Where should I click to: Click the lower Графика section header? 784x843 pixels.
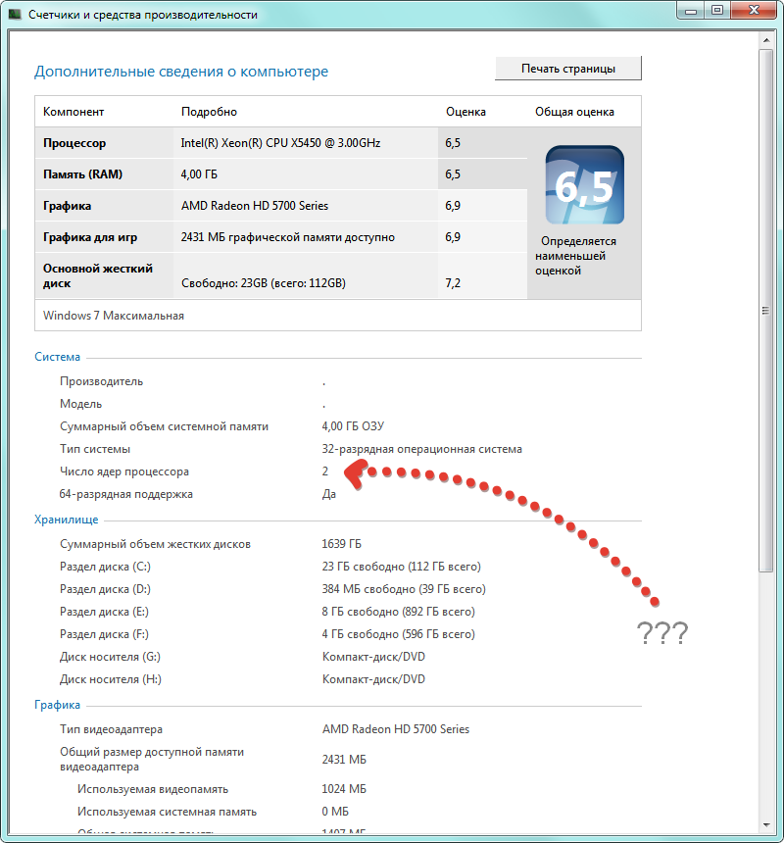pos(58,705)
